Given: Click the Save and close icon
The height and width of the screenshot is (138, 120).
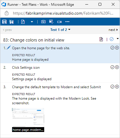Looking at the screenshot, I should click(11, 22).
